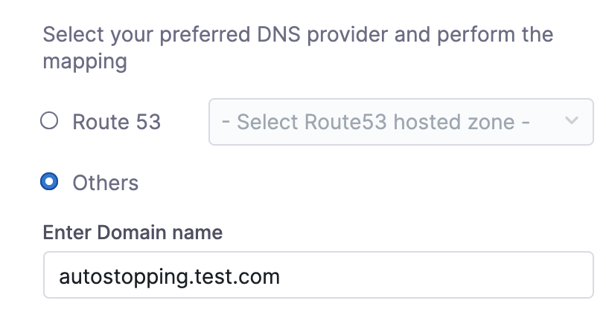Select the Route 53 radio button
The height and width of the screenshot is (312, 606).
click(x=49, y=120)
